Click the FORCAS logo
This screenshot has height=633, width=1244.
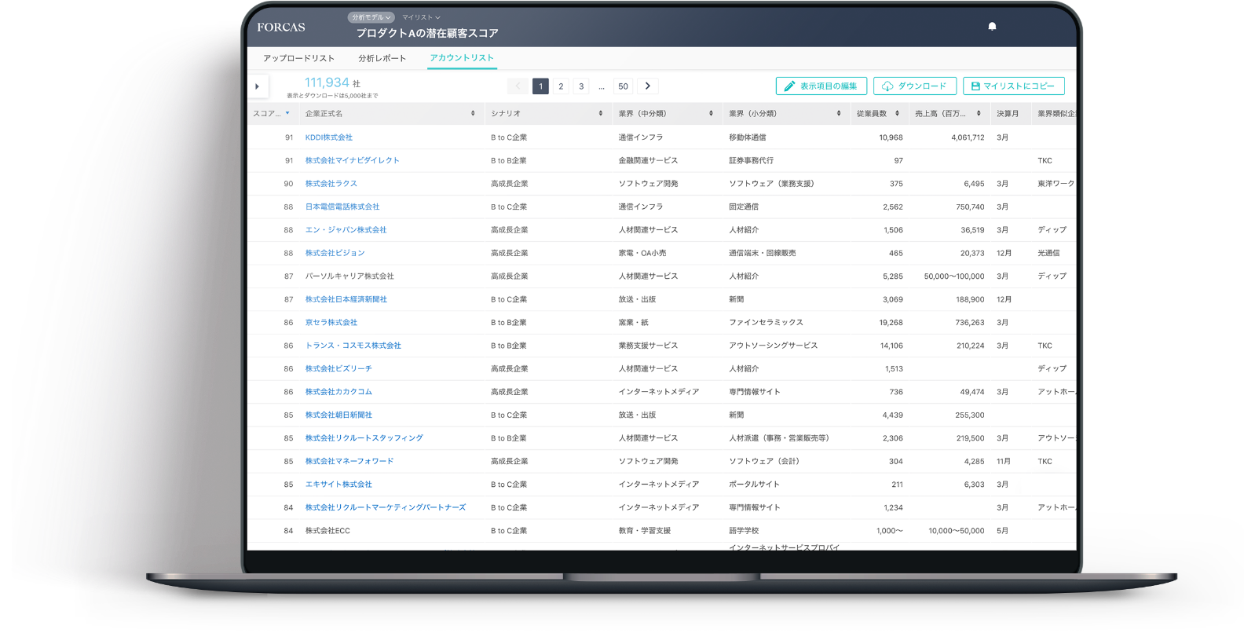click(281, 27)
